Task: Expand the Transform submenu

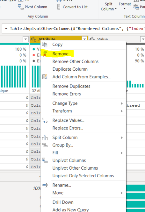Action: pyautogui.click(x=122, y=111)
